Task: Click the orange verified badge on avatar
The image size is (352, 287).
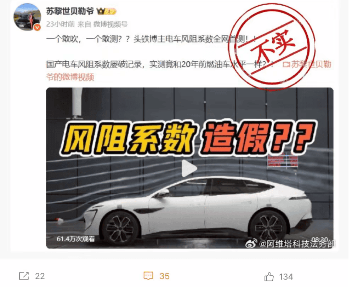Action: (37, 27)
